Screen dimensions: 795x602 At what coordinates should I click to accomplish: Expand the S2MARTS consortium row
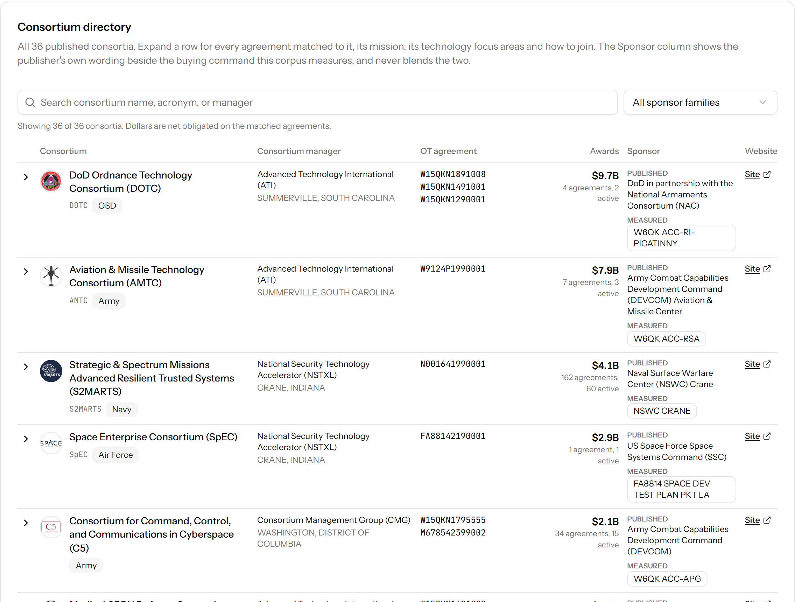[26, 366]
